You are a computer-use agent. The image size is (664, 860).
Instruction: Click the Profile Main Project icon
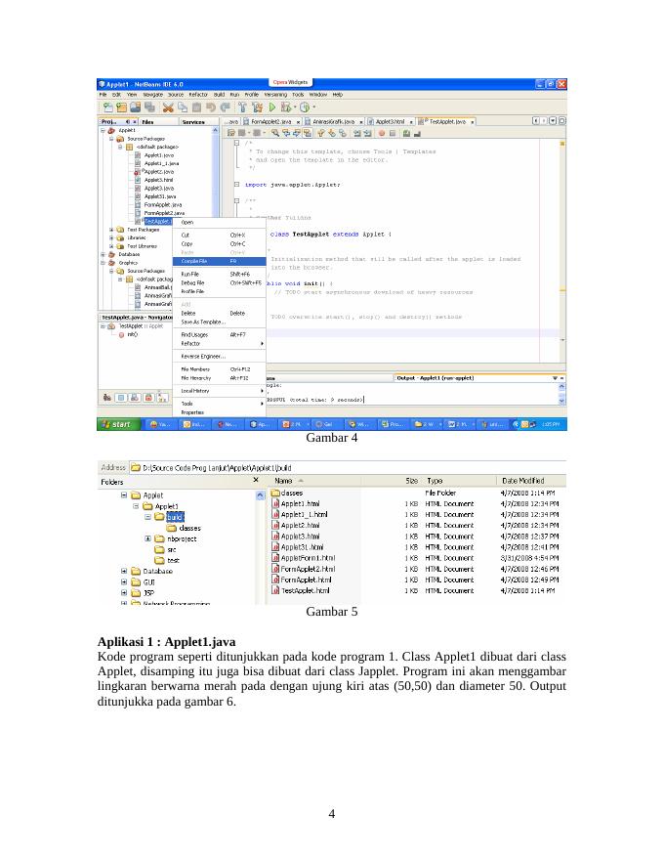tap(305, 107)
